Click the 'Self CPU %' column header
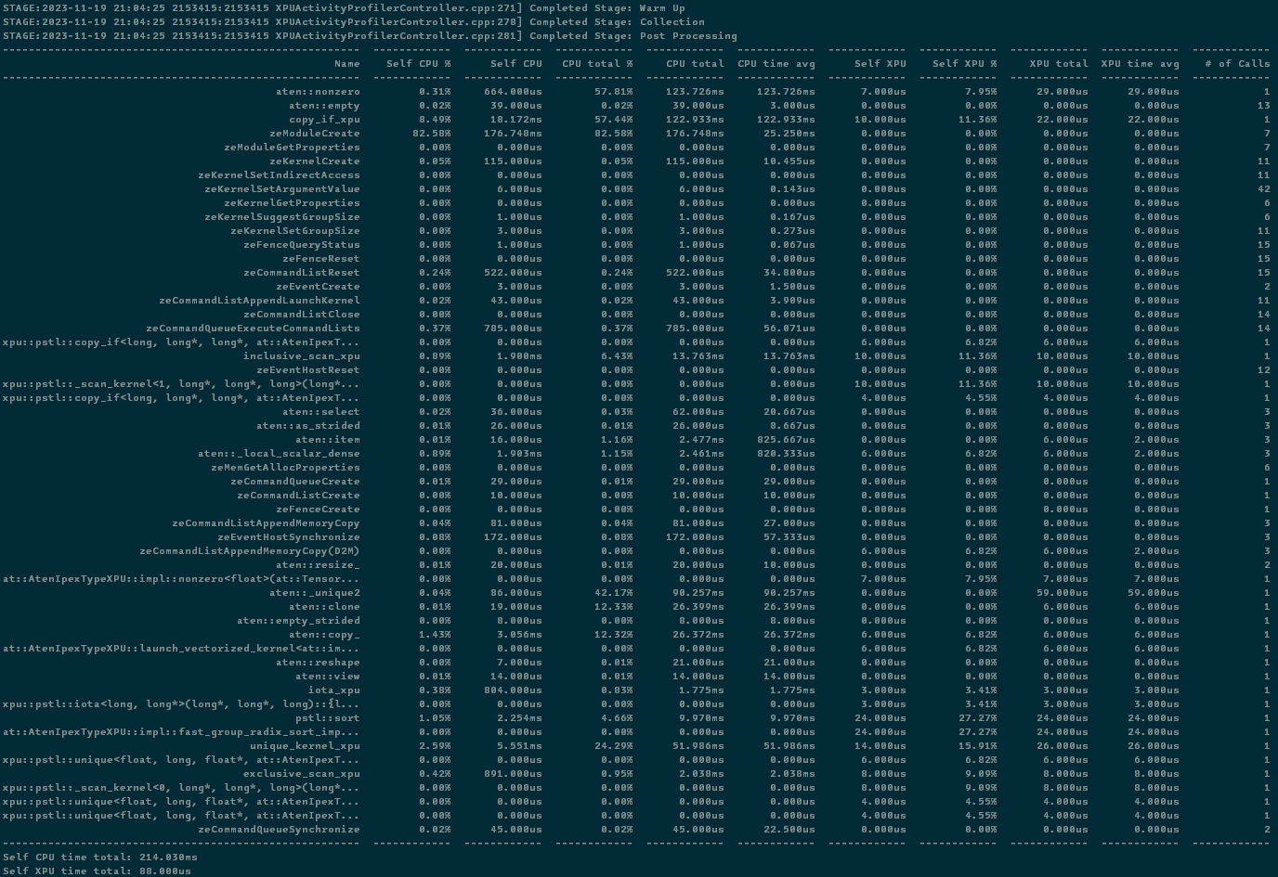This screenshot has height=877, width=1278. pos(418,64)
